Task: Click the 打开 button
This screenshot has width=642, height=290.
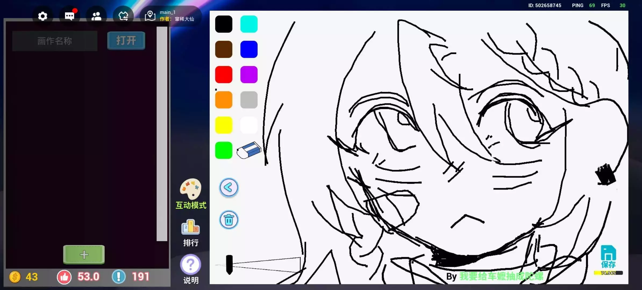Action: (126, 41)
